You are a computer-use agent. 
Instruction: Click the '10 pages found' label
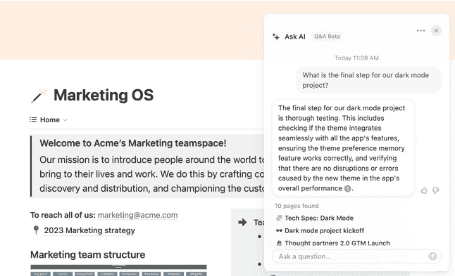(297, 206)
